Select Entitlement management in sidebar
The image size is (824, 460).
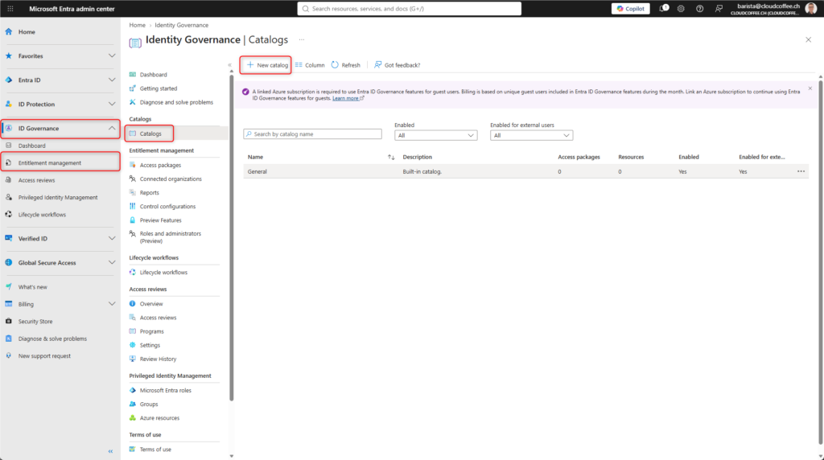[50, 162]
